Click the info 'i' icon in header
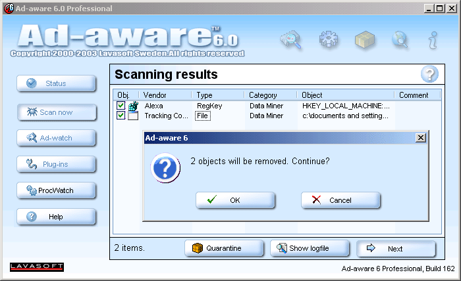Screen dimensions: 461x281 click(433, 40)
